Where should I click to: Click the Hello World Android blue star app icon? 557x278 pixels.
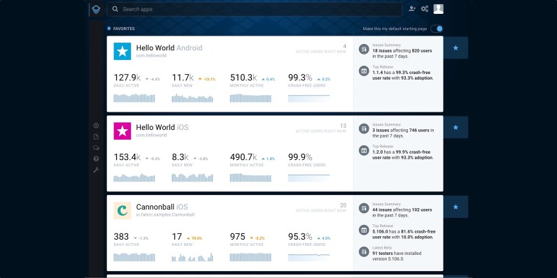point(122,52)
